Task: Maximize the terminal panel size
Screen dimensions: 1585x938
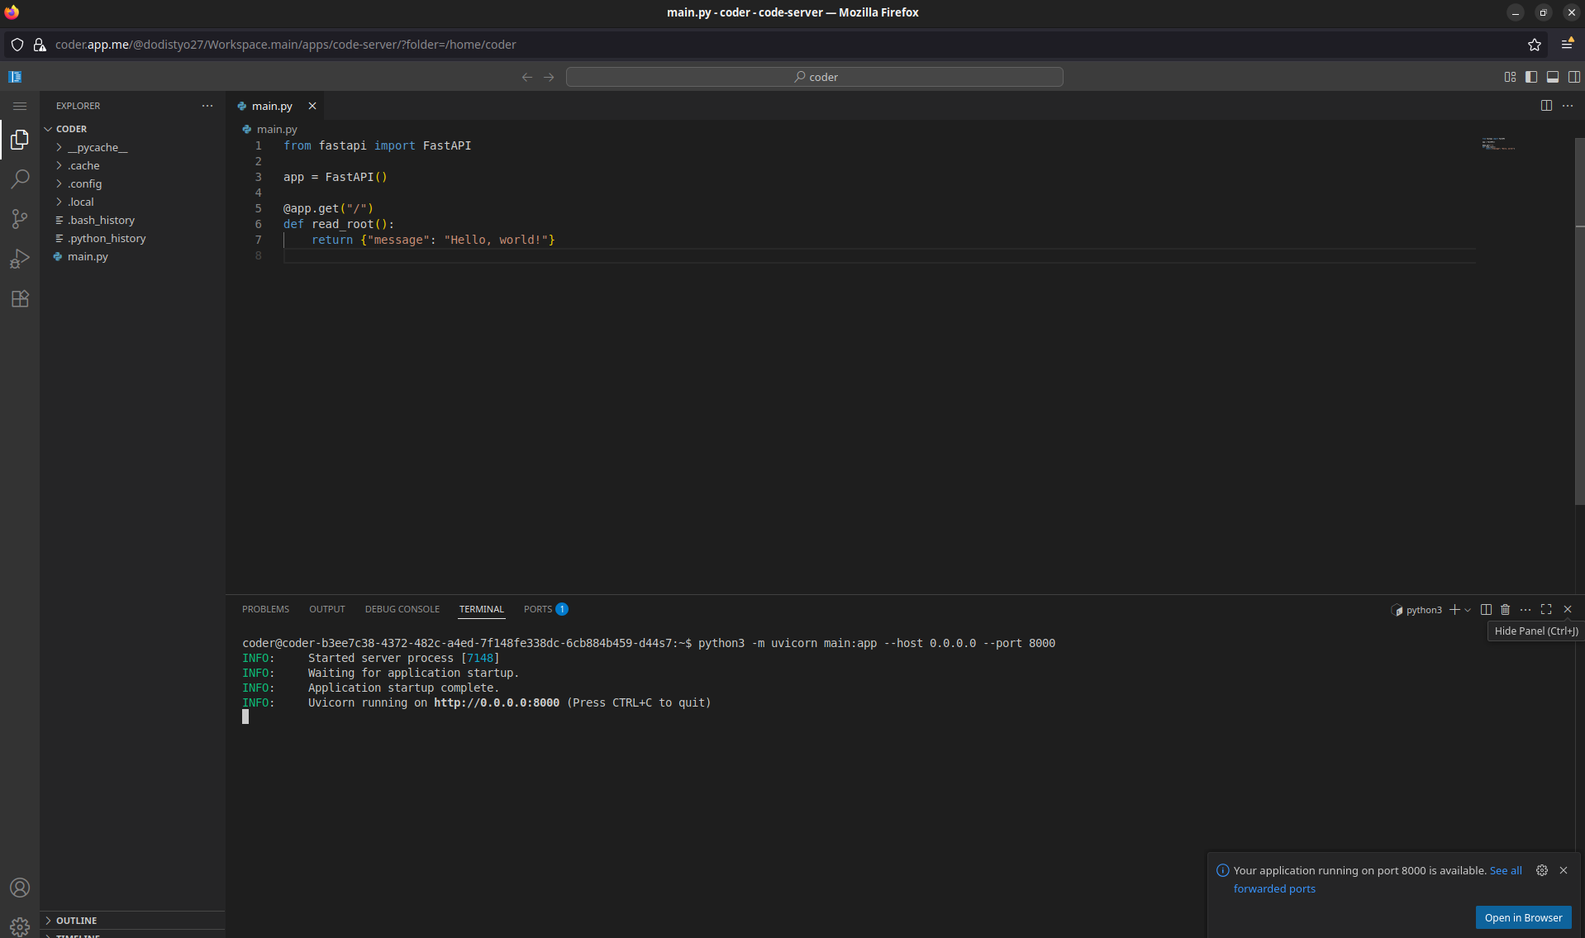Action: coord(1546,609)
